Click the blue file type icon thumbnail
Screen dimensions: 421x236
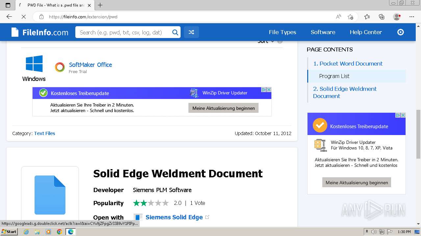click(x=50, y=195)
